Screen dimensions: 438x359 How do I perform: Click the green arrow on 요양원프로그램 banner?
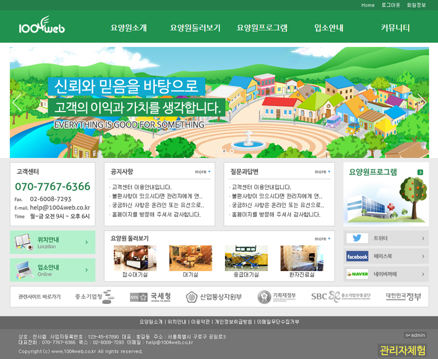(x=420, y=172)
